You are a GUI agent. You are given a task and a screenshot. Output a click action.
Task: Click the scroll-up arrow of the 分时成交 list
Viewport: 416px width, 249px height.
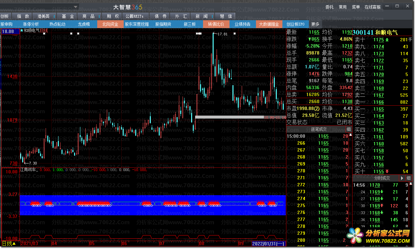pyautogui.click(x=410, y=184)
